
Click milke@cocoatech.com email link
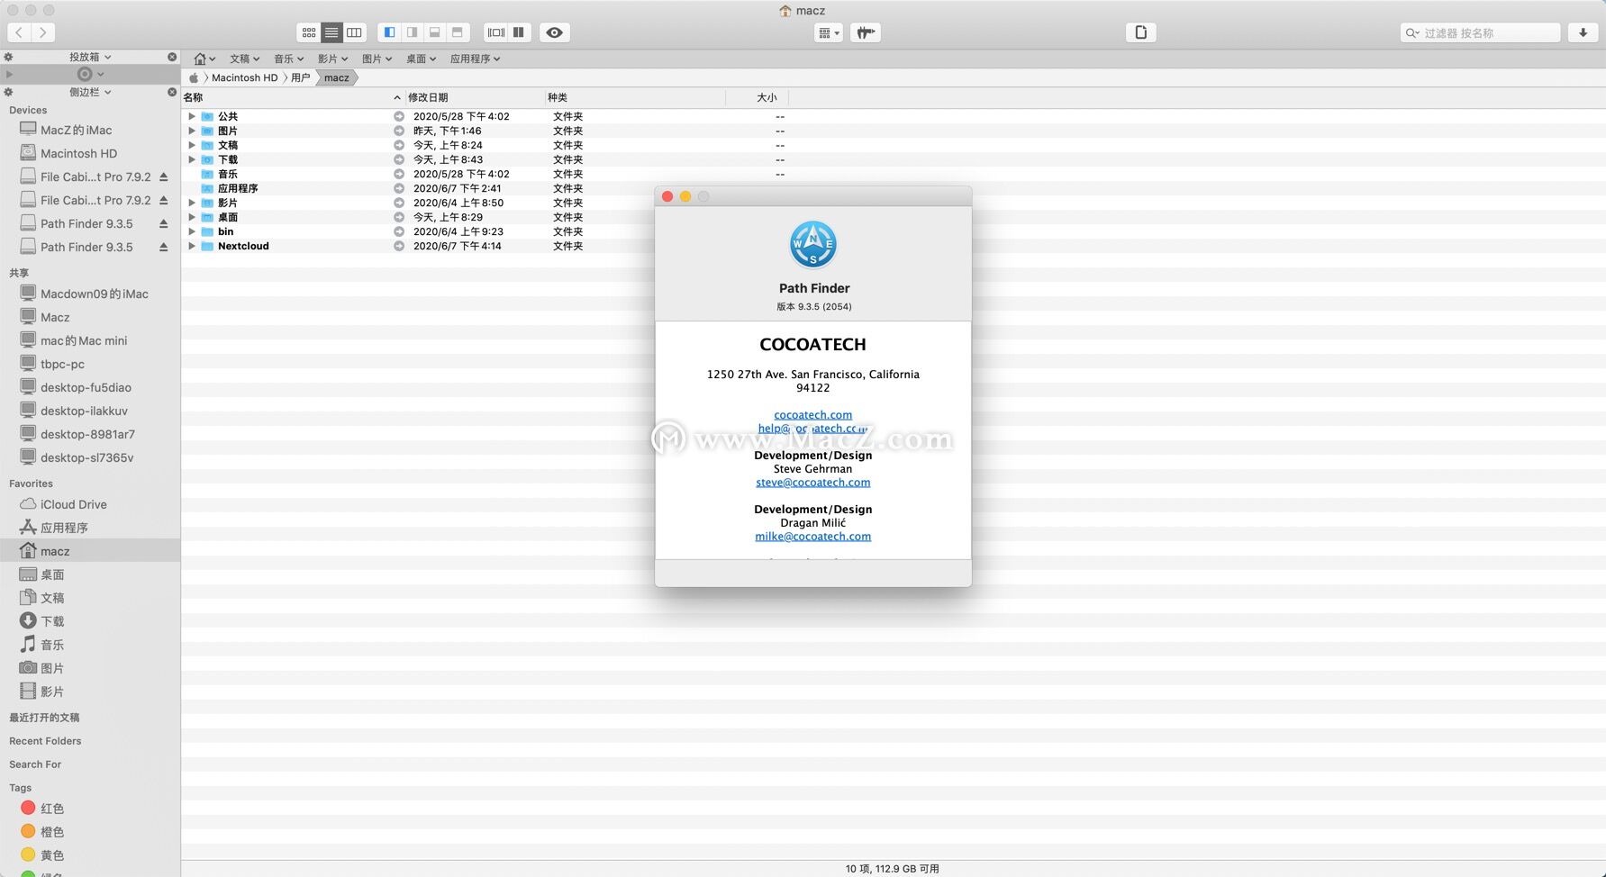pyautogui.click(x=812, y=537)
